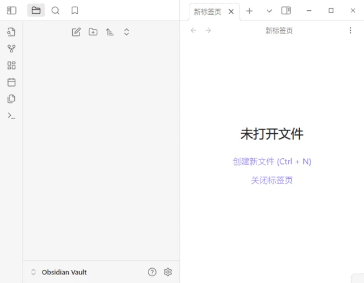The height and width of the screenshot is (283, 364).
Task: Open Obsidian settings
Action: point(168,272)
